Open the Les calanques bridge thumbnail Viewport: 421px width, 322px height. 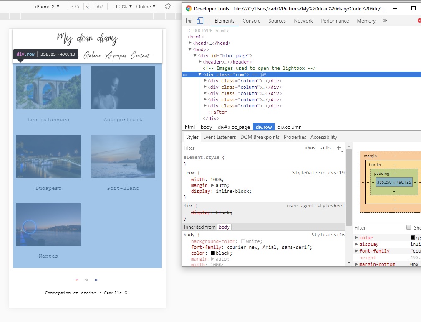click(x=48, y=88)
